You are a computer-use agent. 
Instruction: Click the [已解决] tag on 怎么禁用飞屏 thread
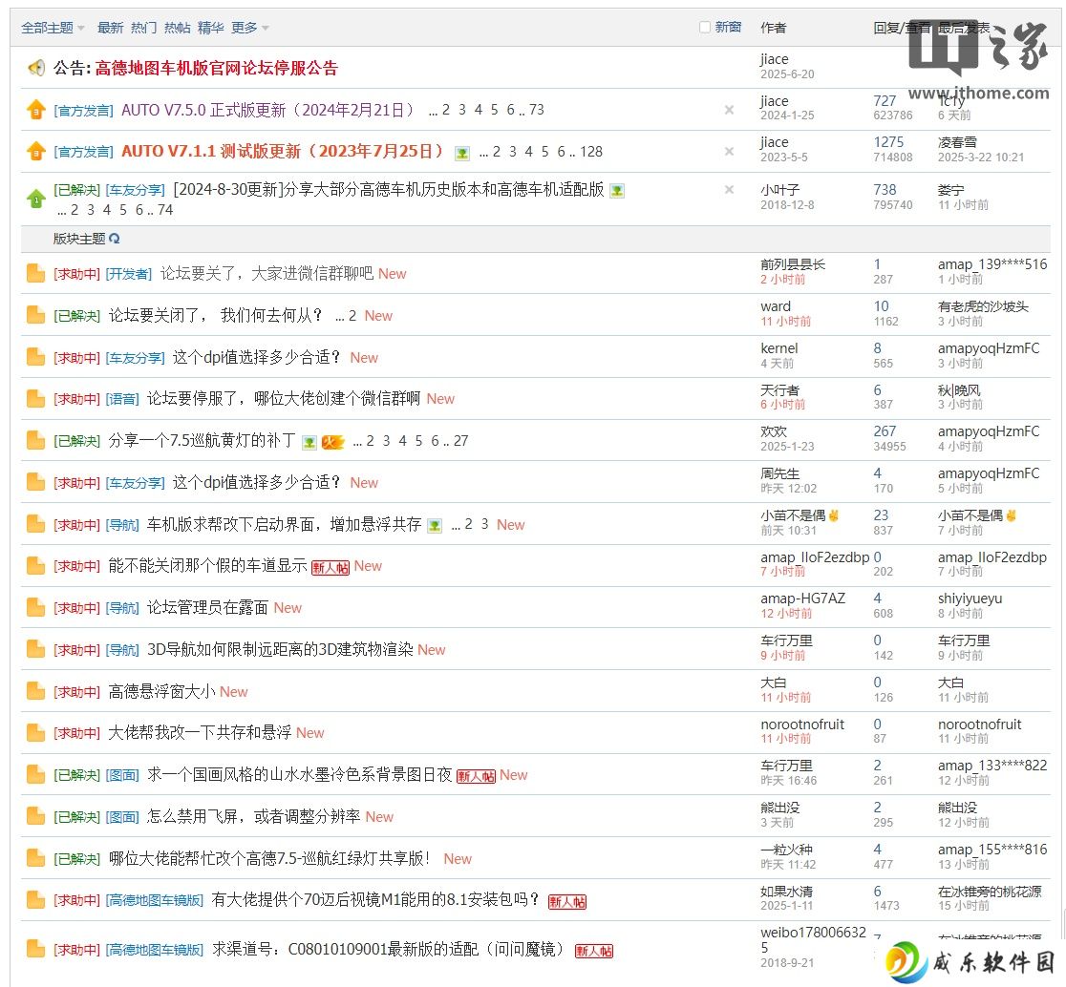tap(76, 817)
